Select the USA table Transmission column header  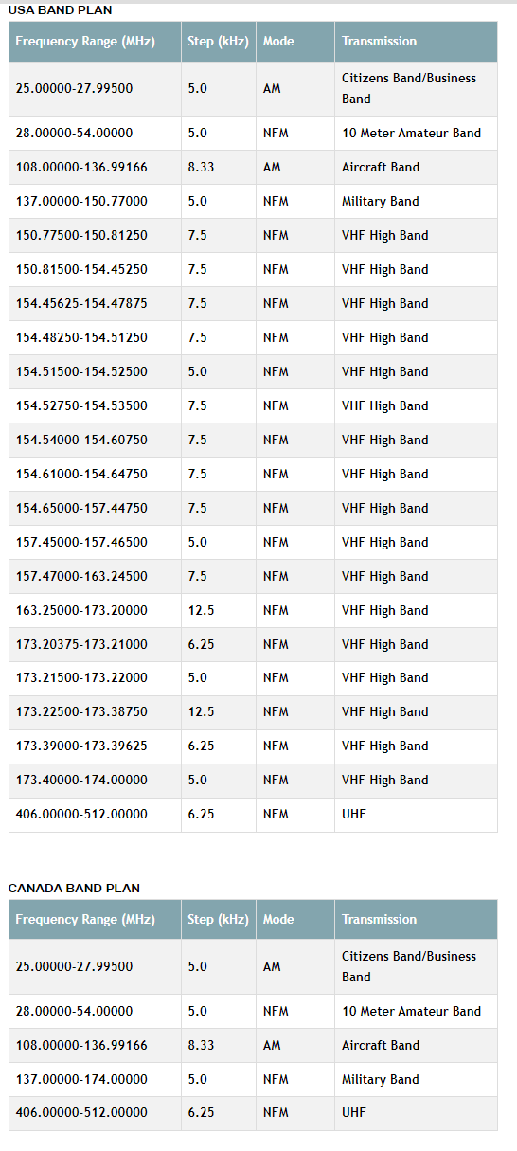tap(416, 42)
